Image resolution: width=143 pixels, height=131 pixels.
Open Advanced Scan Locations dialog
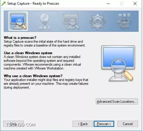pyautogui.click(x=117, y=102)
